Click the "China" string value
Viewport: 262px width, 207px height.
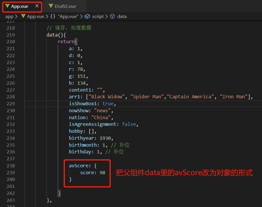[101, 117]
